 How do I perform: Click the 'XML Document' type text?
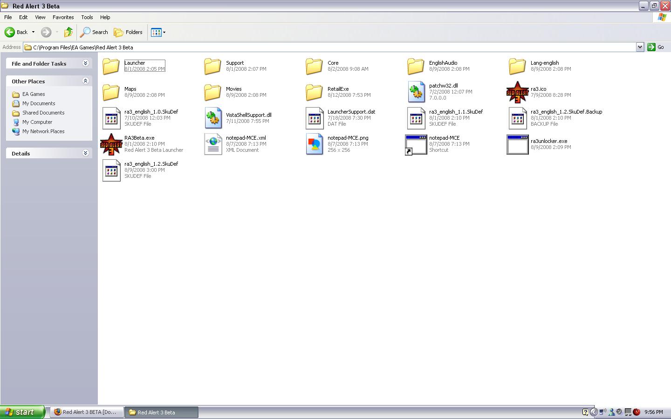(242, 150)
